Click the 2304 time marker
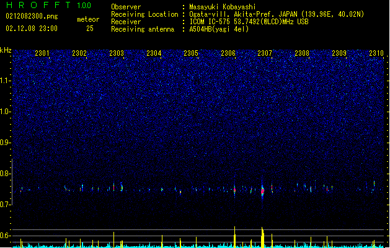Viewport: 390px width, 248px height. (x=154, y=53)
